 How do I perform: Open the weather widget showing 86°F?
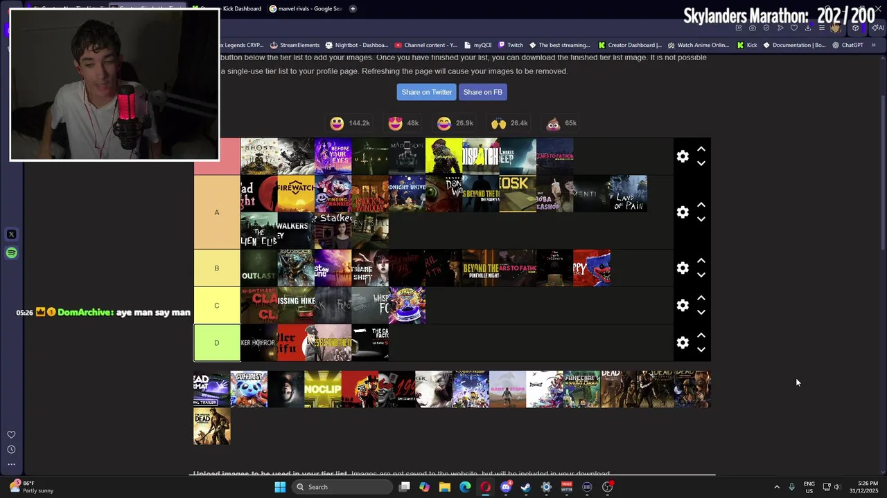pos(33,487)
